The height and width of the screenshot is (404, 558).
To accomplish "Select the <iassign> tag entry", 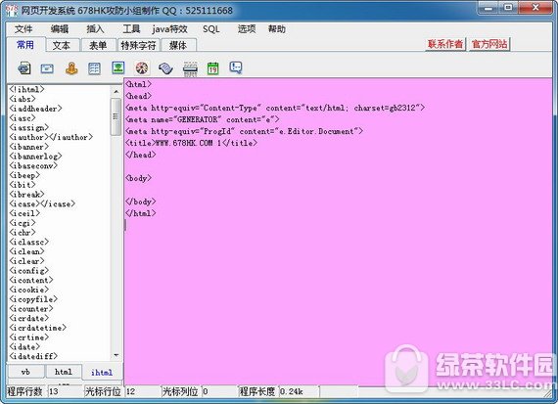I will pos(29,127).
